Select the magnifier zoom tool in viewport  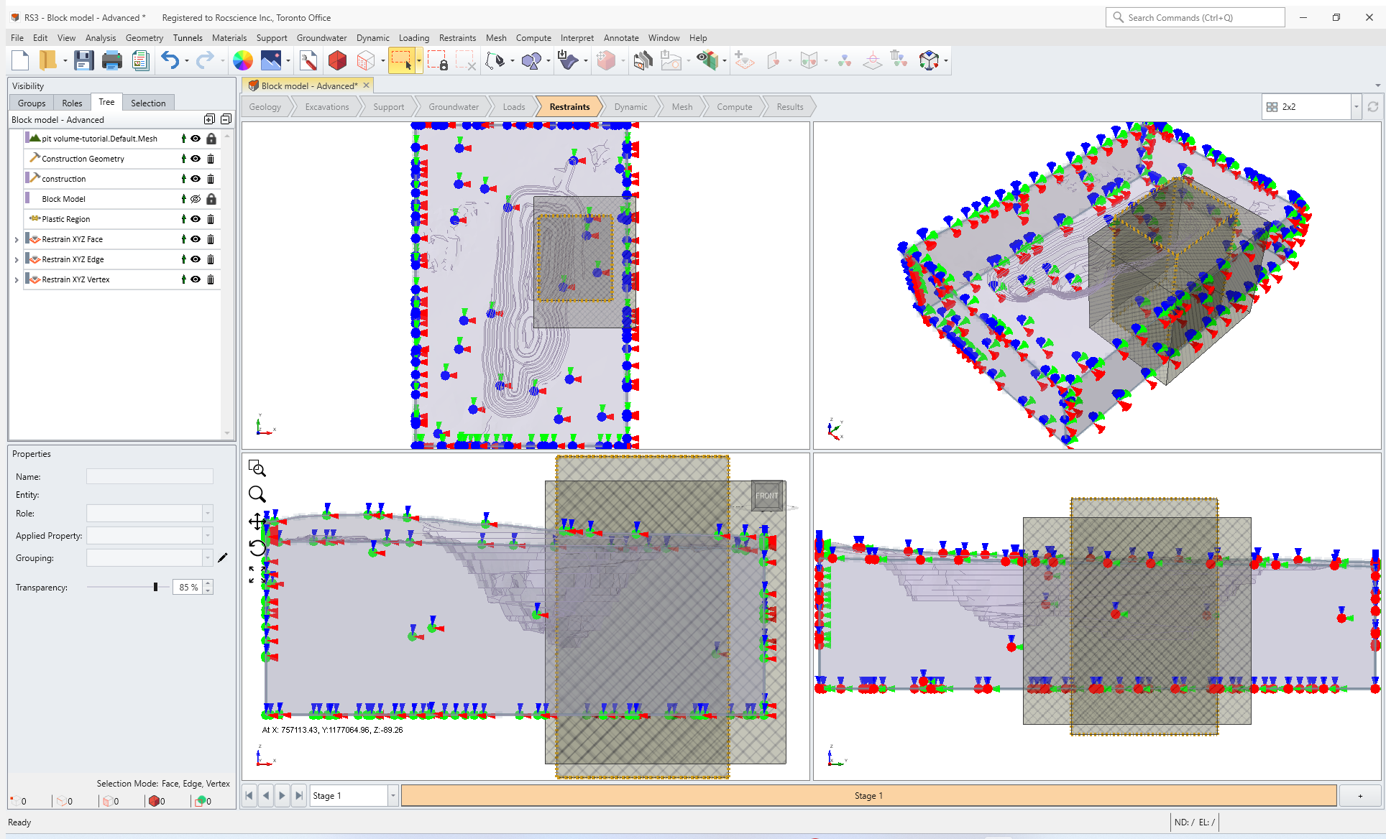click(x=257, y=494)
